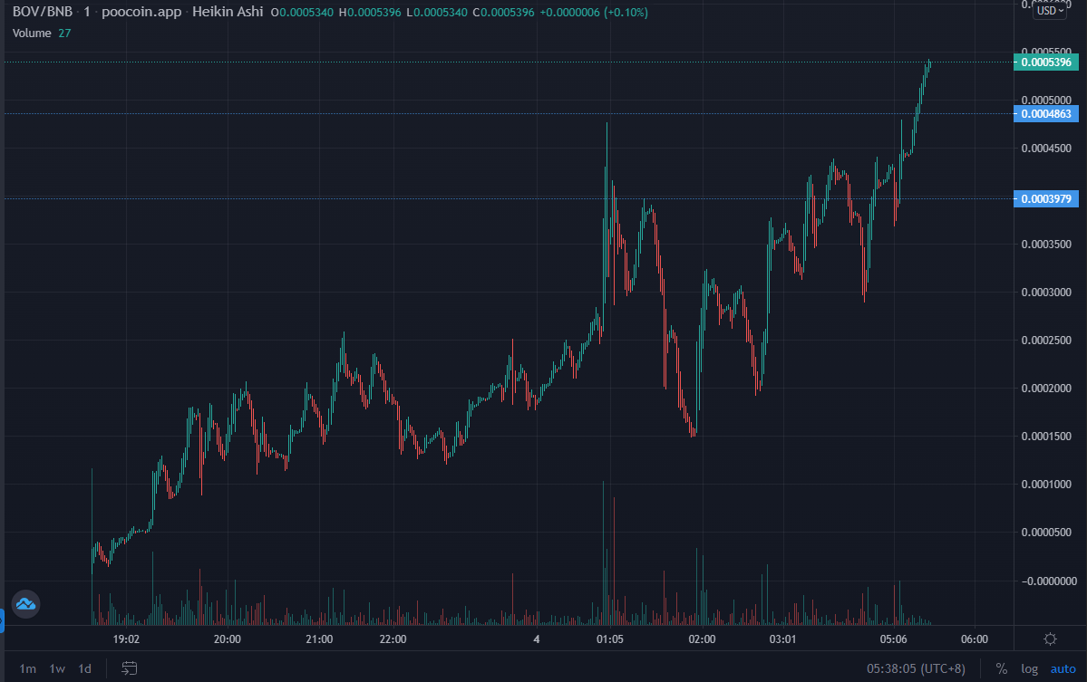This screenshot has height=682, width=1087.
Task: Click the Volume indicator legend
Action: click(32, 34)
